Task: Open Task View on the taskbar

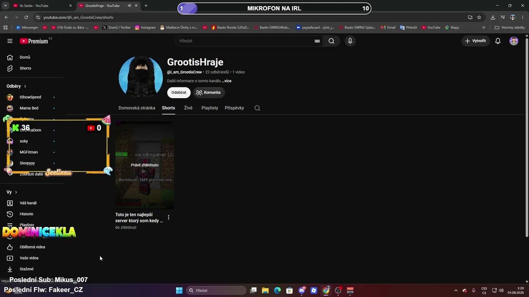Action: pyautogui.click(x=253, y=290)
